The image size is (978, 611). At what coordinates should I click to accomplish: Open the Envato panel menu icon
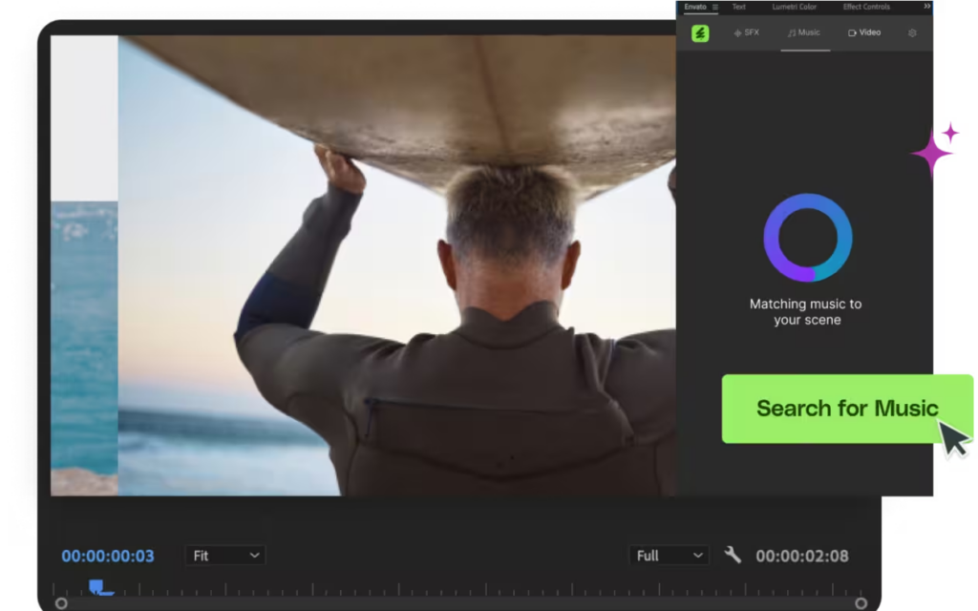click(x=714, y=7)
